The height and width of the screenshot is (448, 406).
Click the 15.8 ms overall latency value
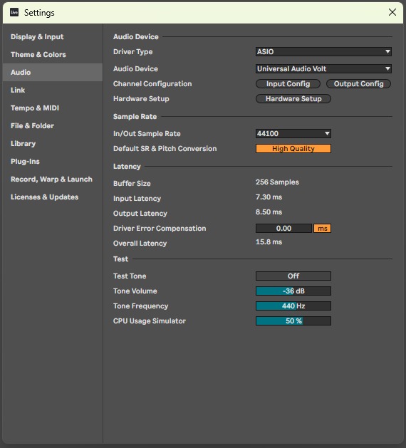[x=269, y=241]
